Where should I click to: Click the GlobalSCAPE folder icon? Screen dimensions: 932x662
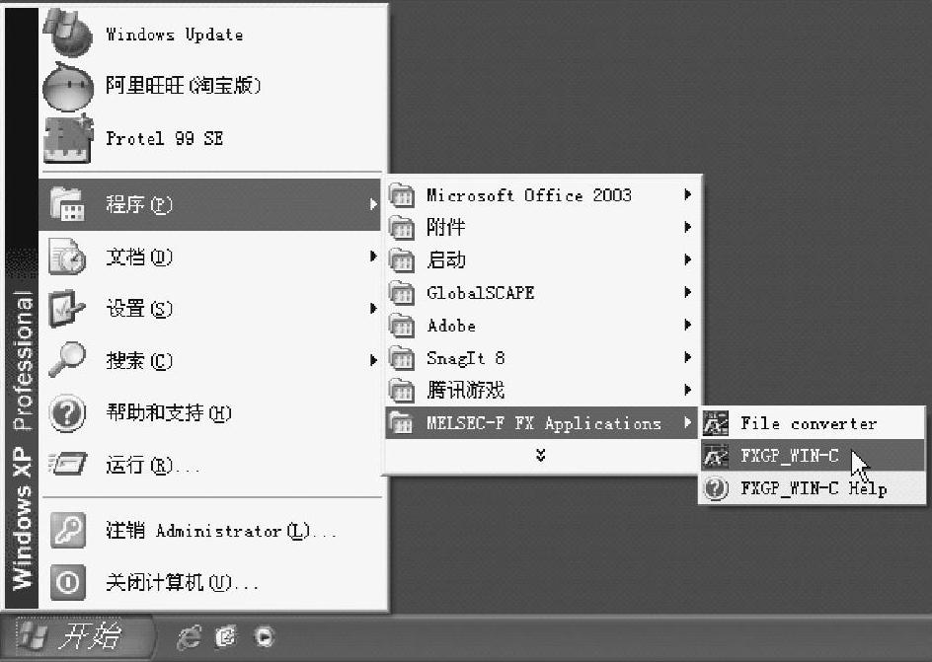click(401, 293)
